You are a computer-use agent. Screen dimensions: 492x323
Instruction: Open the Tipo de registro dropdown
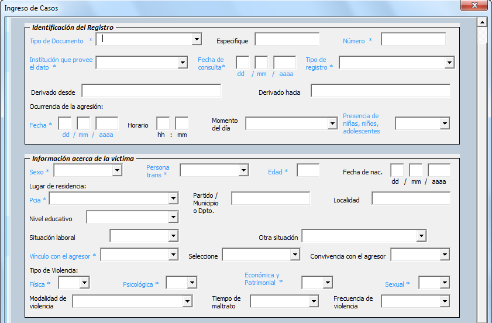449,63
